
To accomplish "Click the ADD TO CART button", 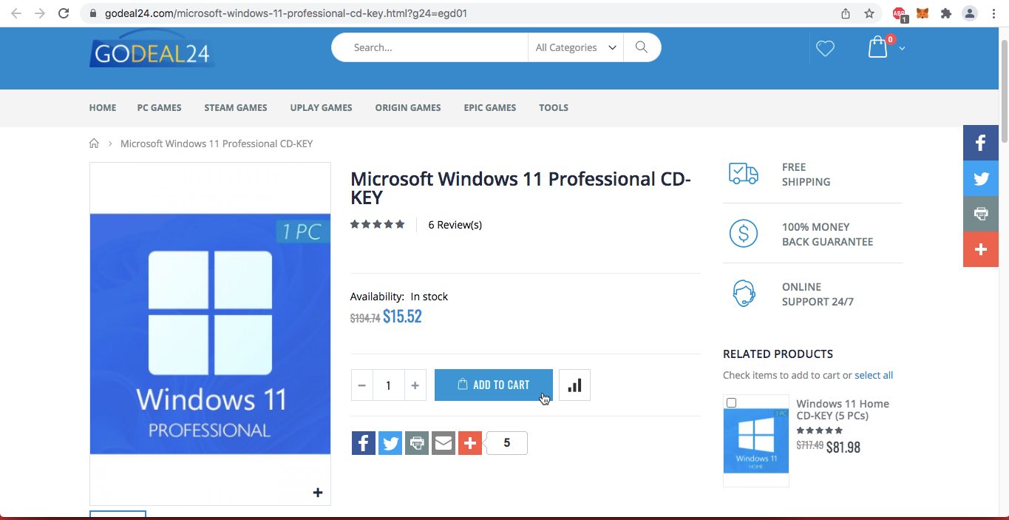I will [494, 385].
